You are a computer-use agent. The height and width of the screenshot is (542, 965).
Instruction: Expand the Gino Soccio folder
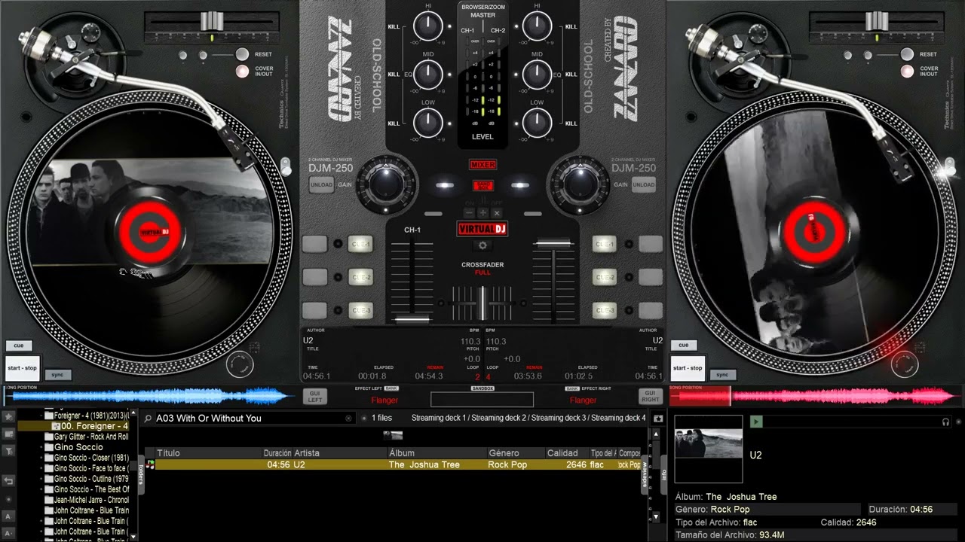pyautogui.click(x=41, y=447)
